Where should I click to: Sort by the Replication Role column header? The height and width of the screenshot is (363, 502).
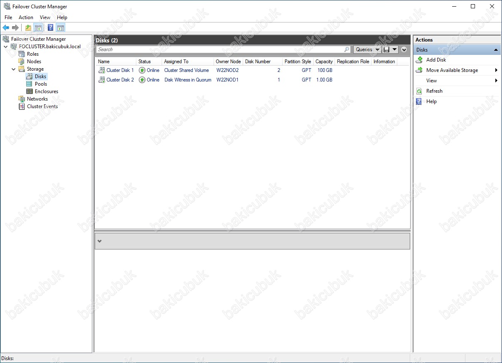pyautogui.click(x=353, y=62)
